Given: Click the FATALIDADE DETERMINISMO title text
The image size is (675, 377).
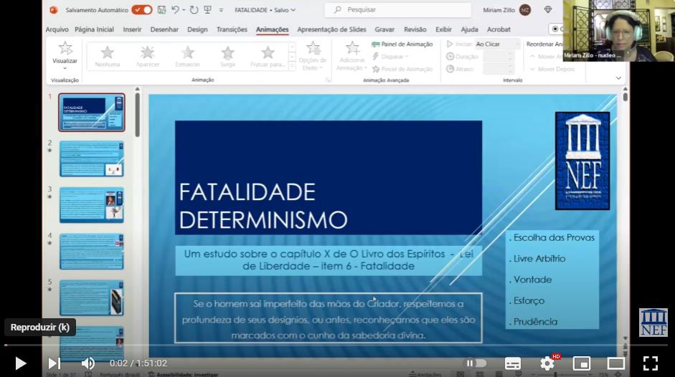Looking at the screenshot, I should 263,206.
